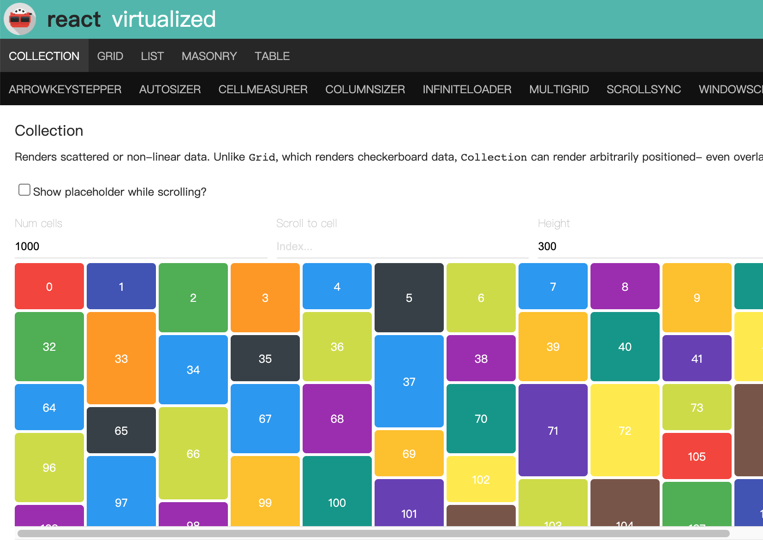Switch to the TABLE tab
Screen dimensions: 763x540
click(272, 56)
